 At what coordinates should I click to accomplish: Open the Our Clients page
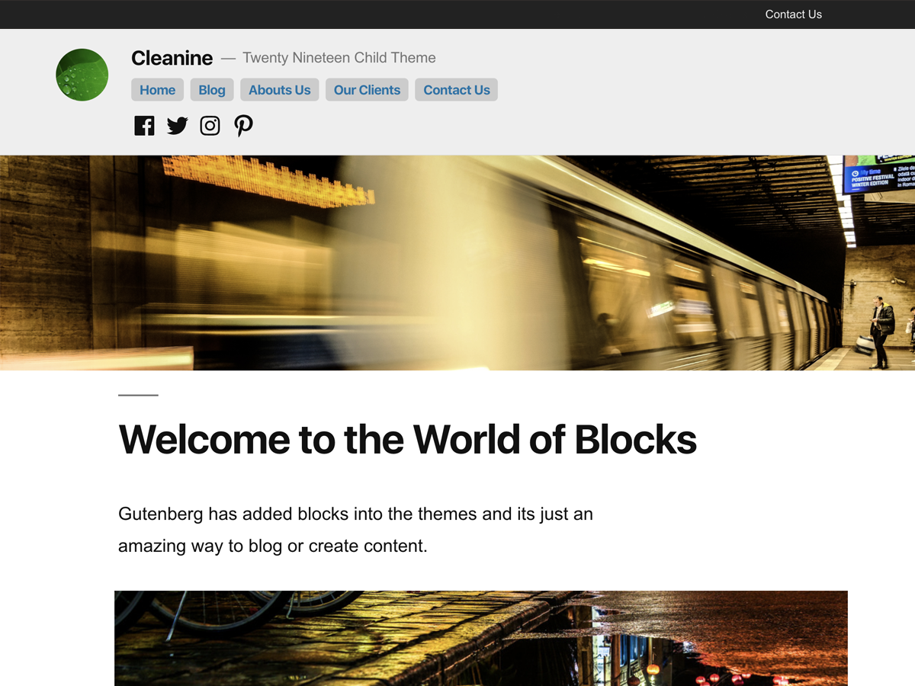click(367, 89)
